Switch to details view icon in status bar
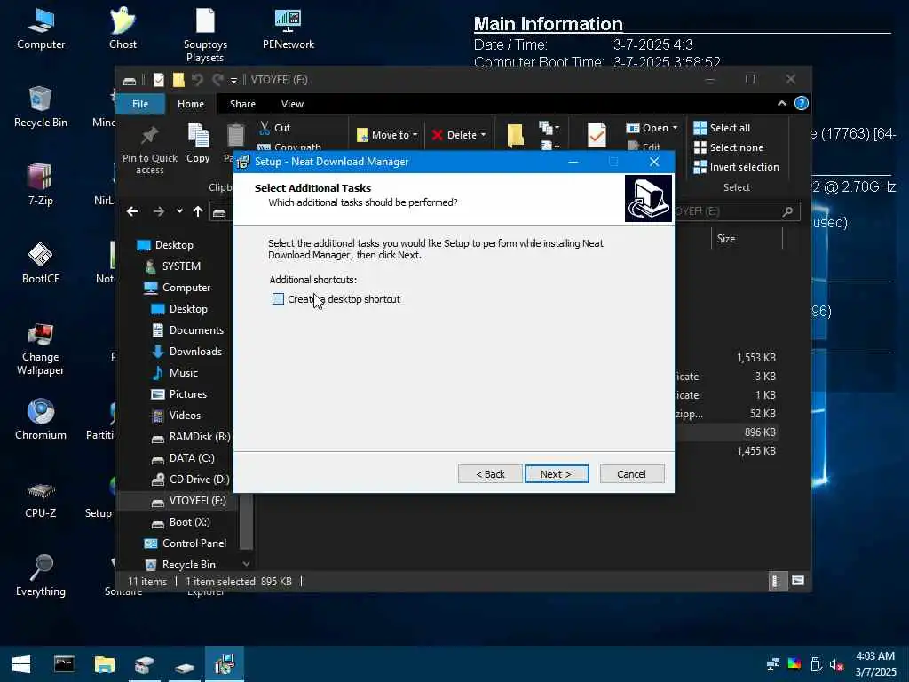 click(778, 581)
